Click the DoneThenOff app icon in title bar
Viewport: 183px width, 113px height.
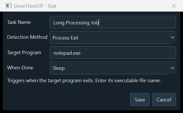click(x=9, y=6)
